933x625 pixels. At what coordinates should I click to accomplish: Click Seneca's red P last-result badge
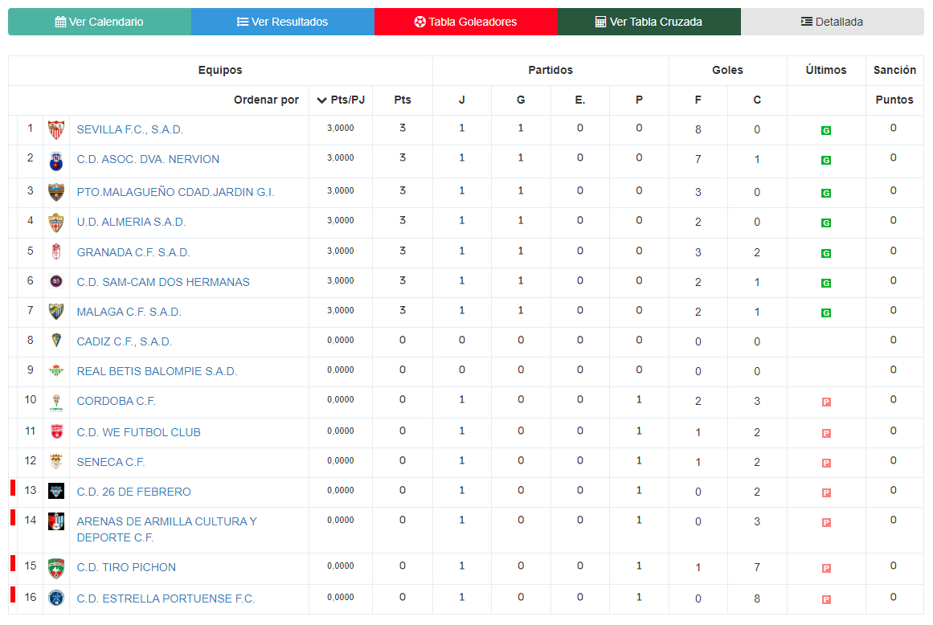[826, 463]
